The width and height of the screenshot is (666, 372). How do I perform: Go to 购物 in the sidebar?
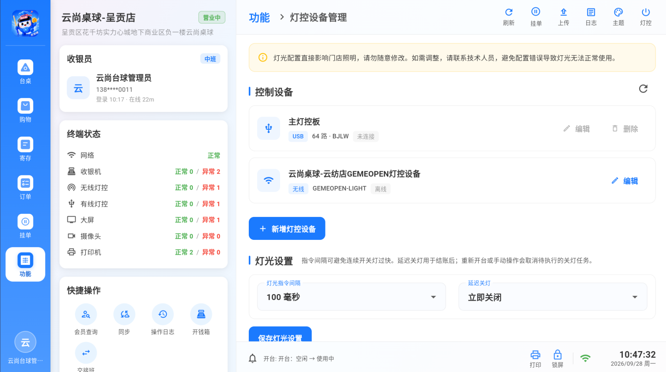(25, 110)
